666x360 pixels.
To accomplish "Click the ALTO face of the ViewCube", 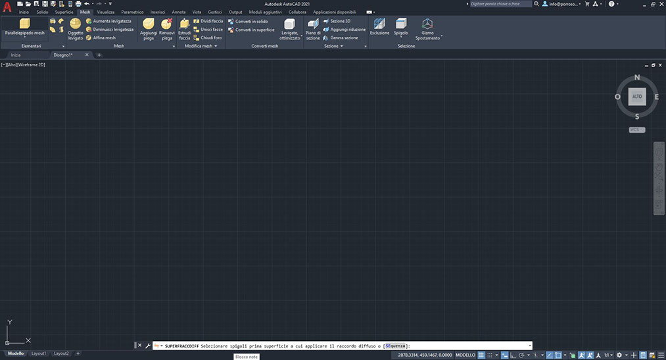I will coord(637,97).
